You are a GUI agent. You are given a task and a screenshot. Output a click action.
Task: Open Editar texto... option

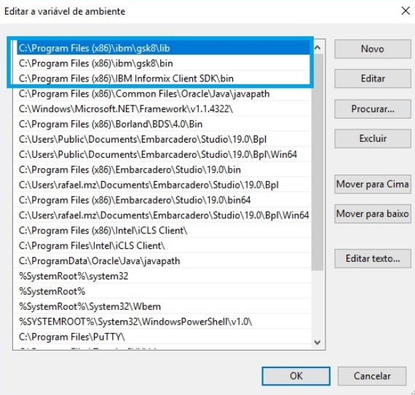tap(372, 258)
